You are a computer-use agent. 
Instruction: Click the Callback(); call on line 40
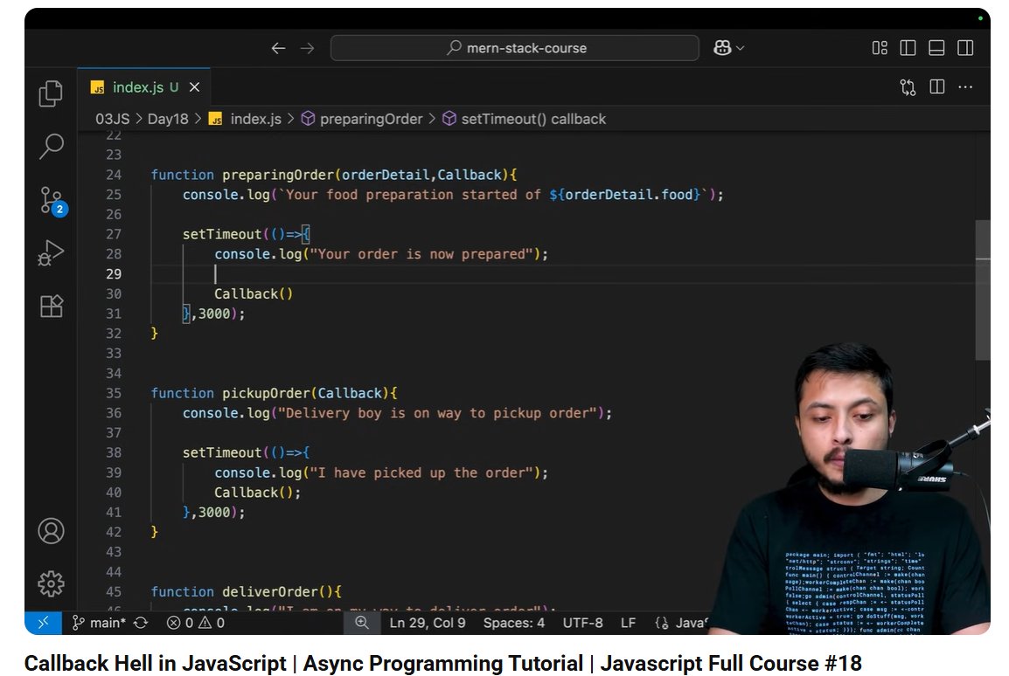coord(257,493)
